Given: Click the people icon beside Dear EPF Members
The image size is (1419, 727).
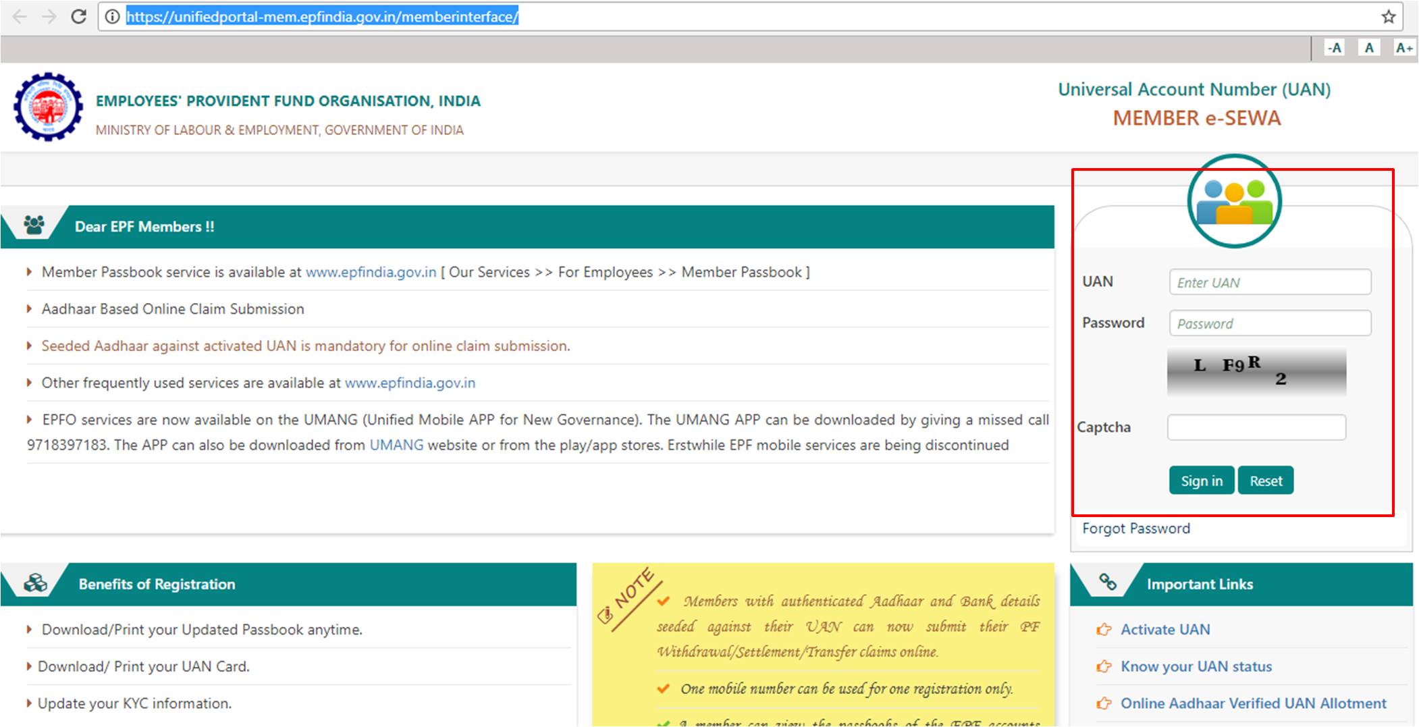Looking at the screenshot, I should [x=34, y=225].
